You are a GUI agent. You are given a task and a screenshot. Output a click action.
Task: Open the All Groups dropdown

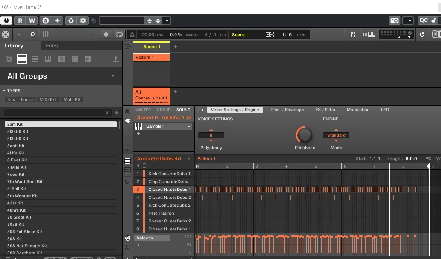[61, 76]
